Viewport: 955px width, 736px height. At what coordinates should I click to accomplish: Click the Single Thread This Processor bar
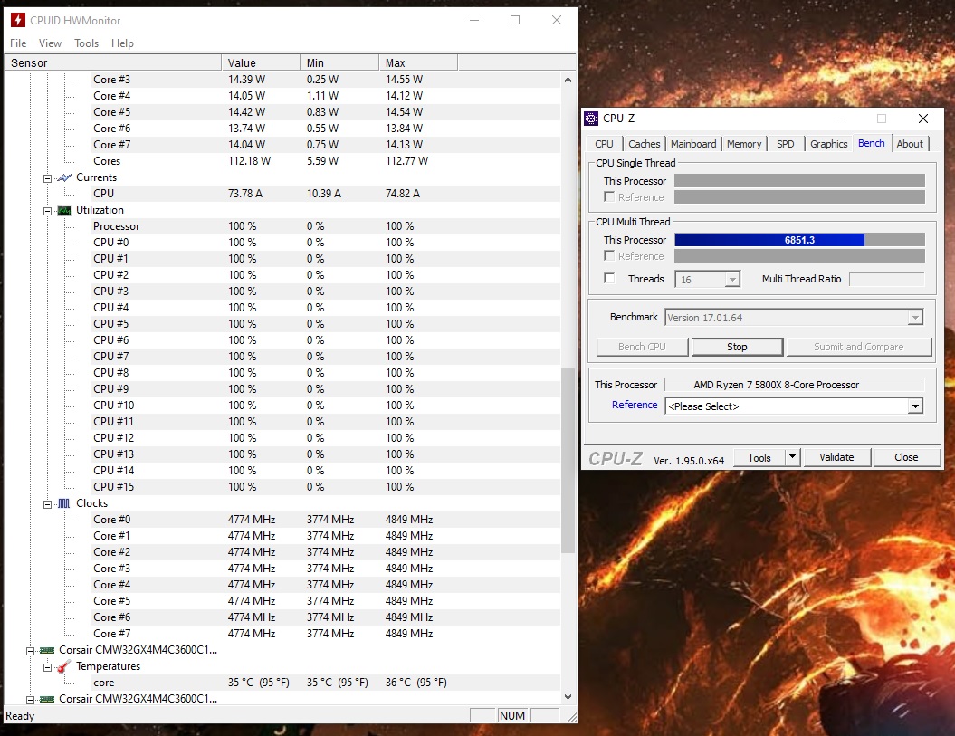[x=799, y=181]
